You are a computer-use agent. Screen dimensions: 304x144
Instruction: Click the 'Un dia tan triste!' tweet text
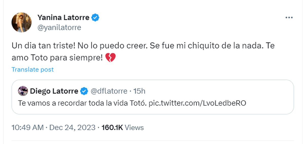point(43,46)
